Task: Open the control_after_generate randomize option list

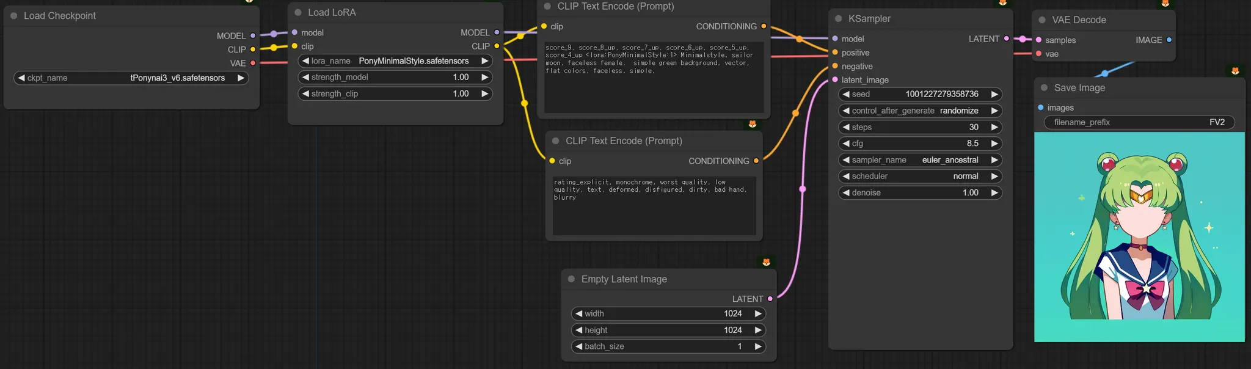Action: (921, 111)
